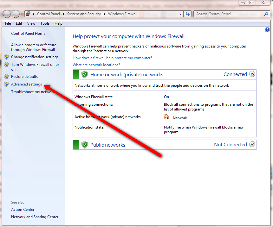Open Network and Sharing Center link
The width and height of the screenshot is (273, 227).
coord(35,217)
